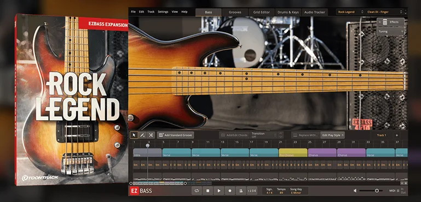The image size is (421, 202).
Task: Select the yellow Pre Chorus block
Action: coord(293,153)
